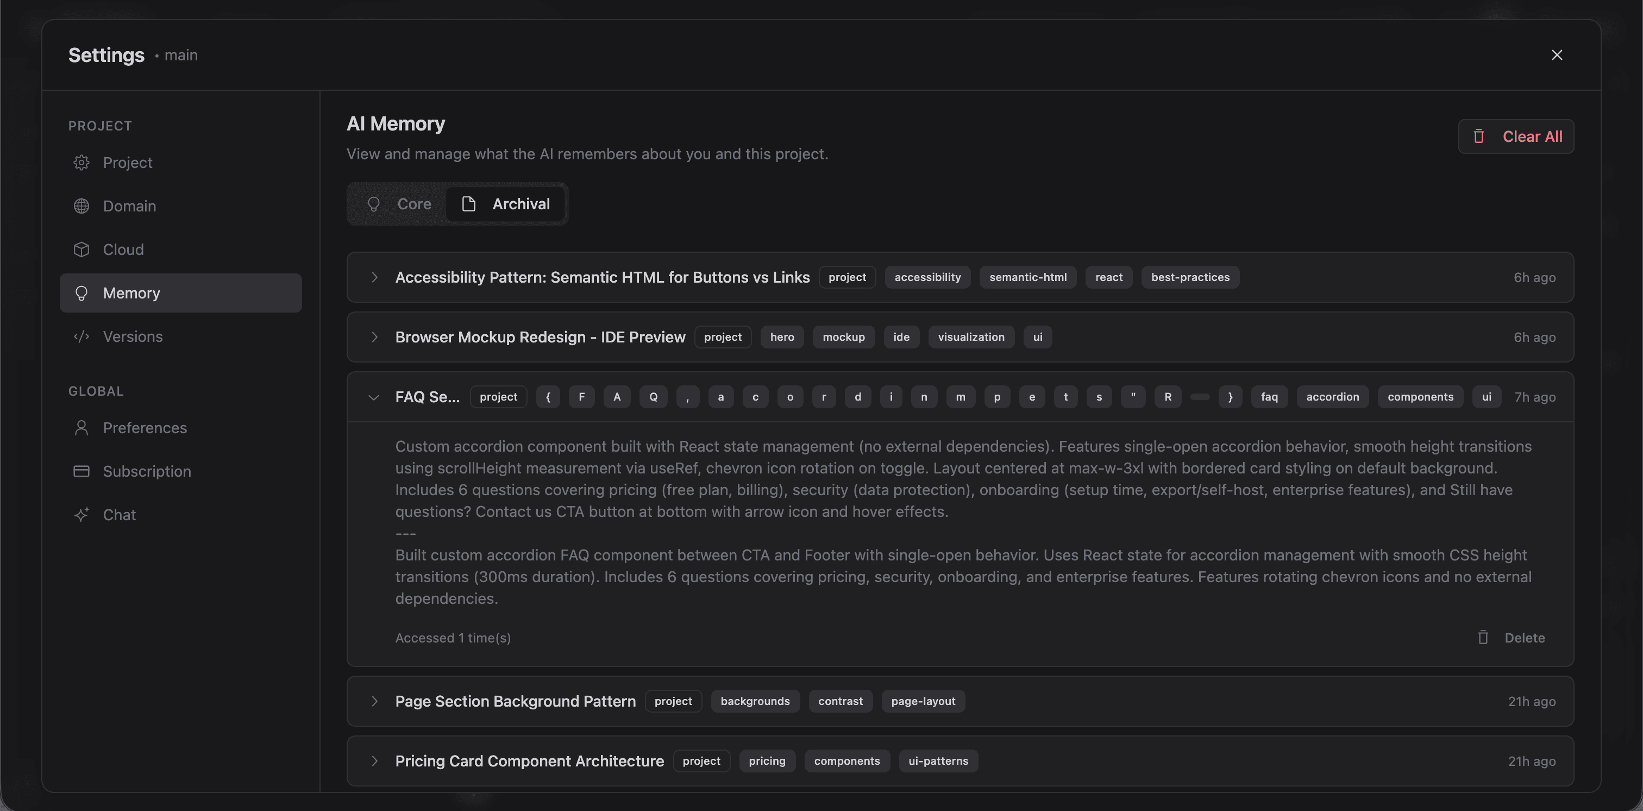Delete the FAQ memory entry
This screenshot has height=811, width=1643.
(1511, 638)
